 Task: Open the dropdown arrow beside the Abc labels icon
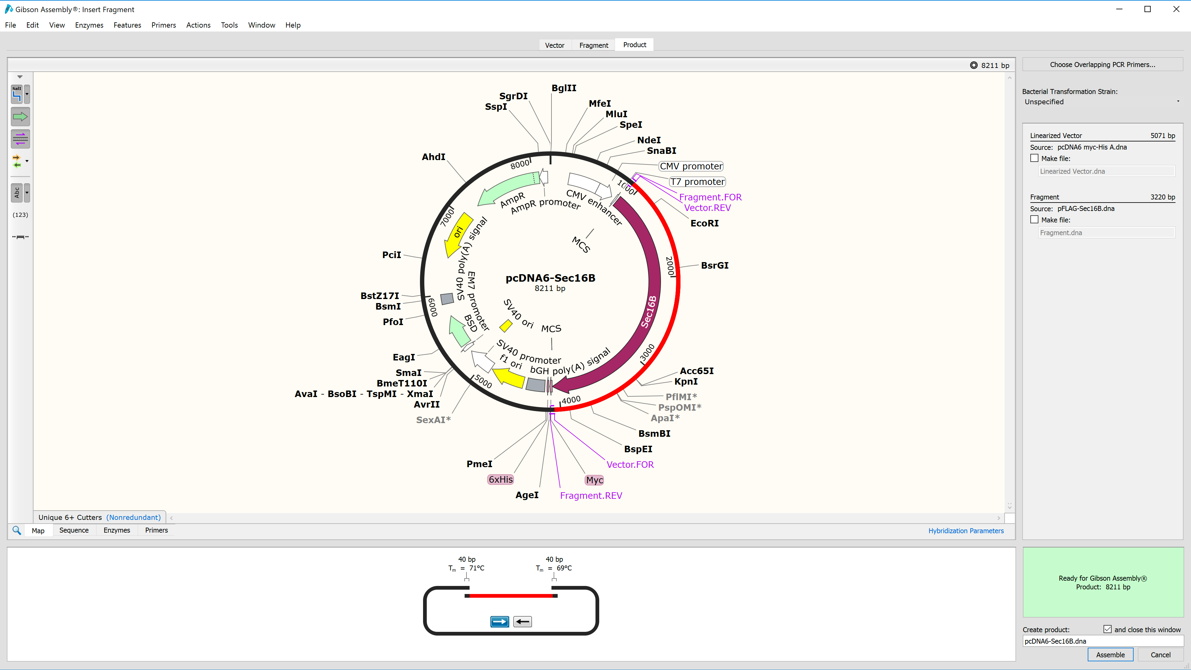27,192
